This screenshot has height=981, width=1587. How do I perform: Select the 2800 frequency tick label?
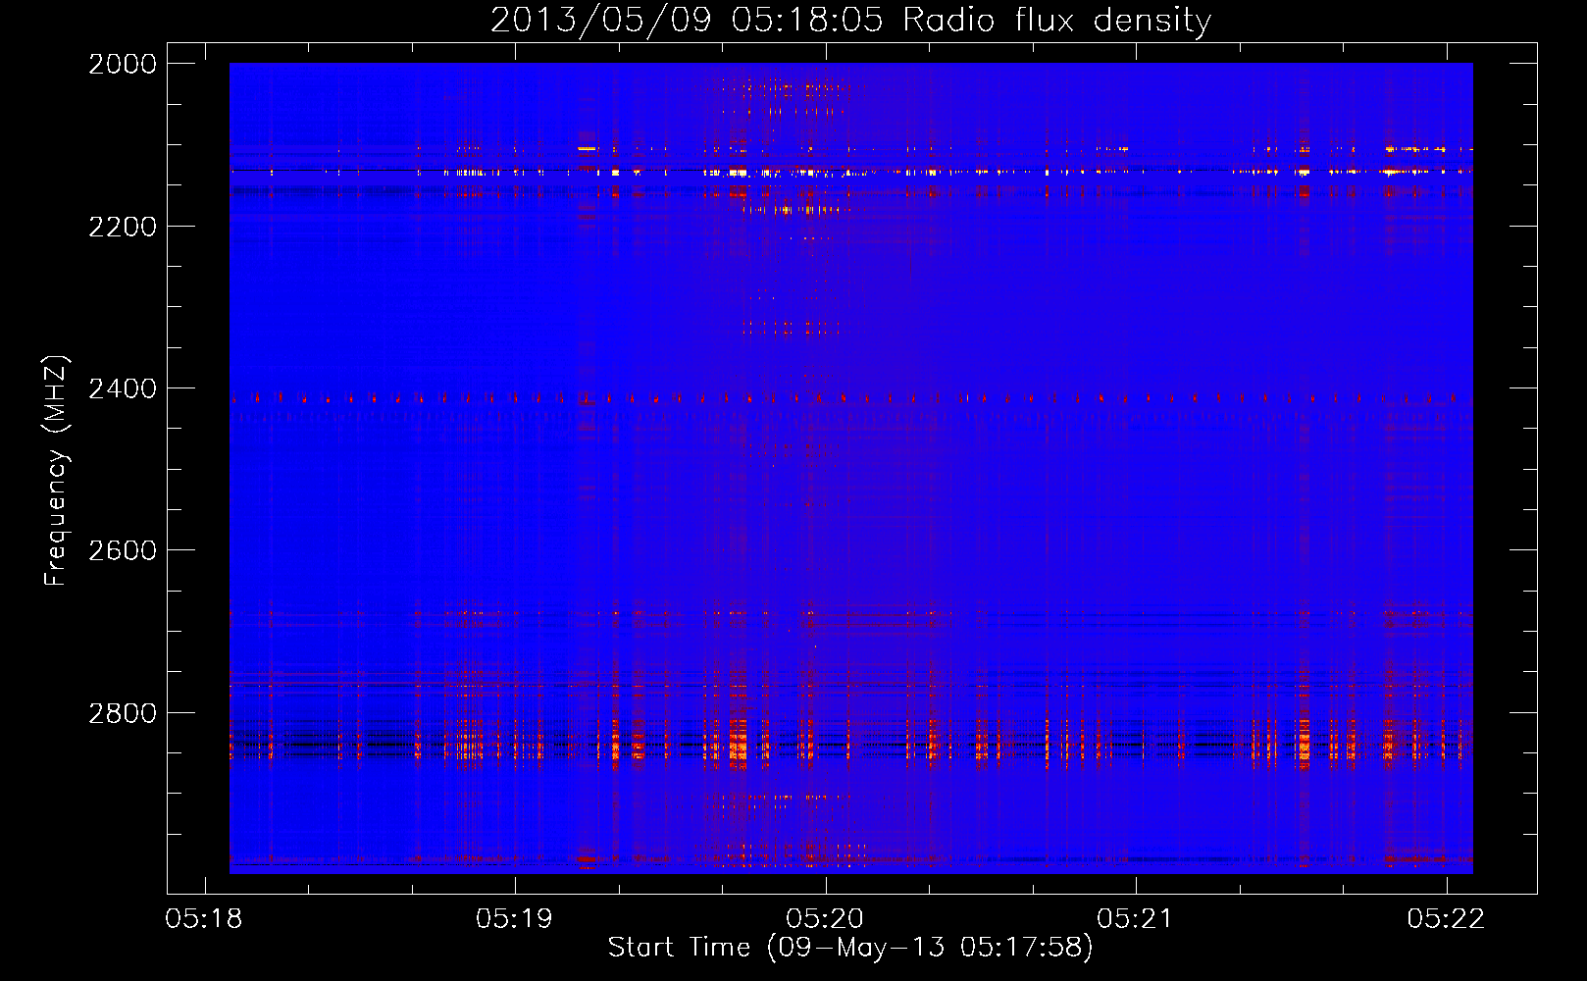pos(123,713)
